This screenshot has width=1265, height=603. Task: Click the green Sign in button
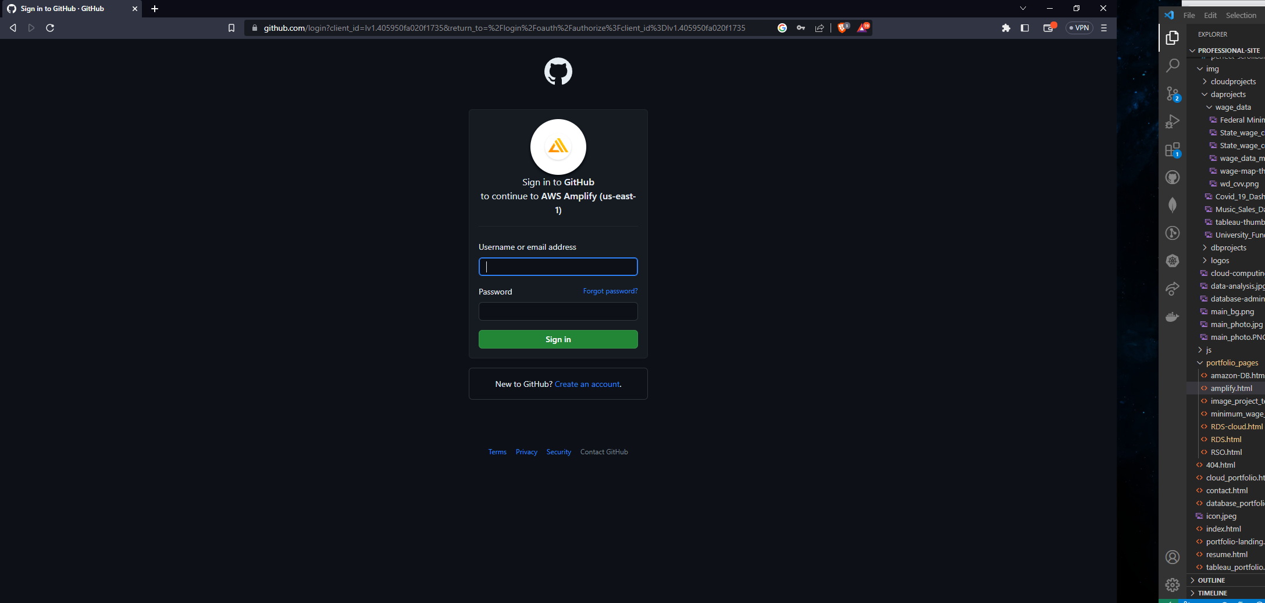(558, 339)
